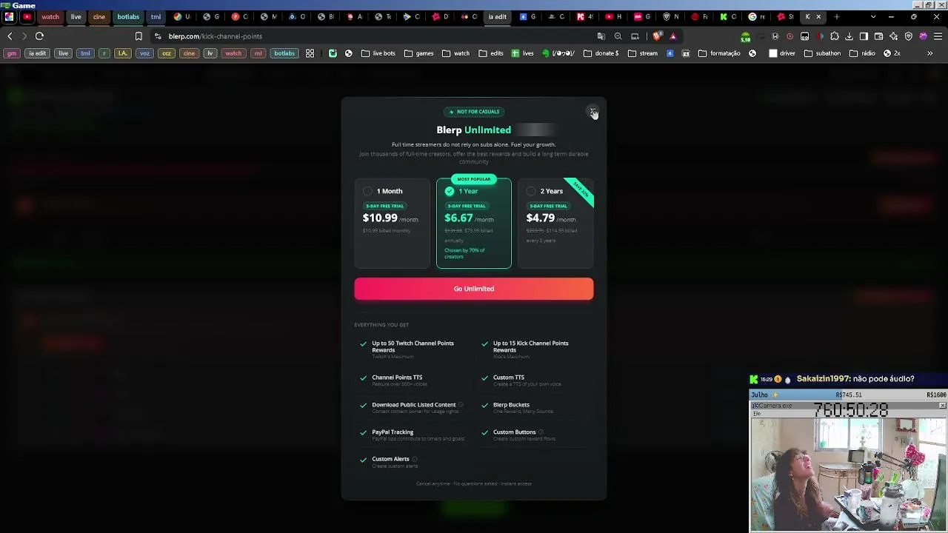Open the browser downloads icon
Screen dimensions: 948x533
[849, 36]
